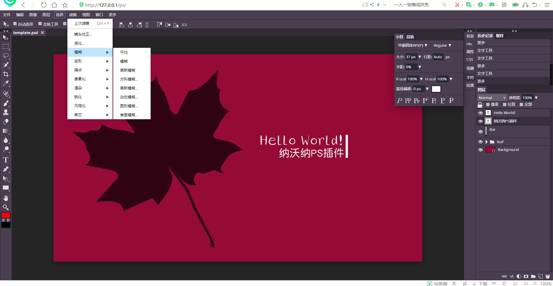
Task: Open the Normal blend mode dropdown
Action: click(x=492, y=98)
